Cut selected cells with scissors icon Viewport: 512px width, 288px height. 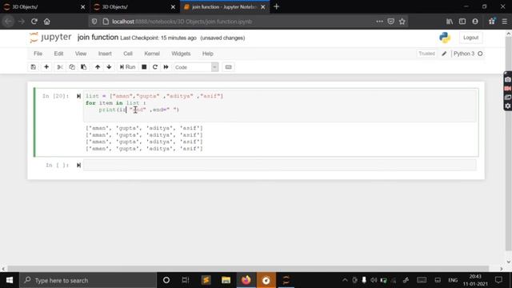(60, 67)
